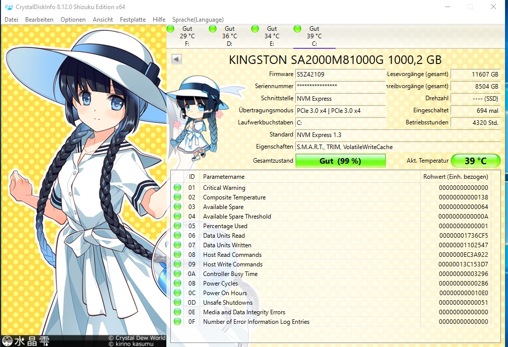508x347 pixels.
Task: Select the green status orb for drive E:
Action: [x=255, y=29]
